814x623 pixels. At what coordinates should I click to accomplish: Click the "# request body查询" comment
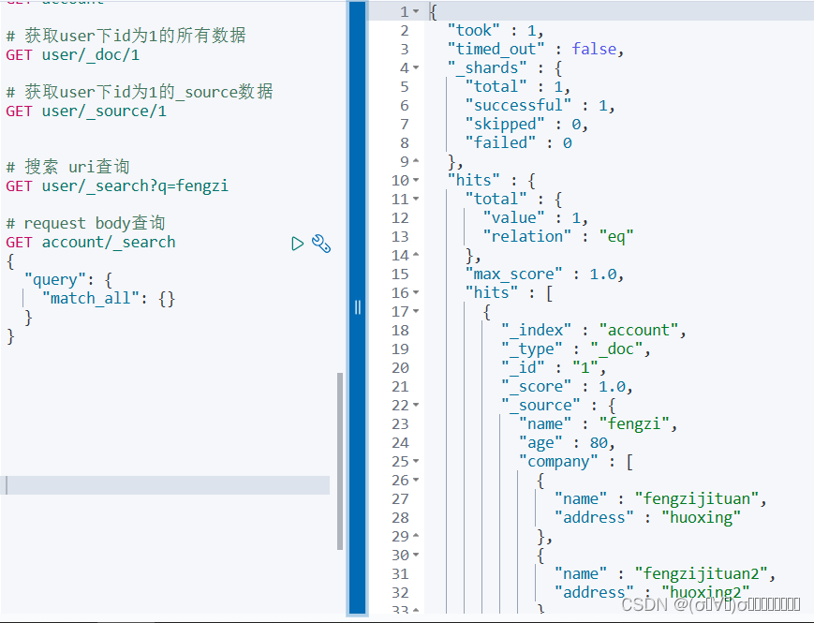coord(85,223)
